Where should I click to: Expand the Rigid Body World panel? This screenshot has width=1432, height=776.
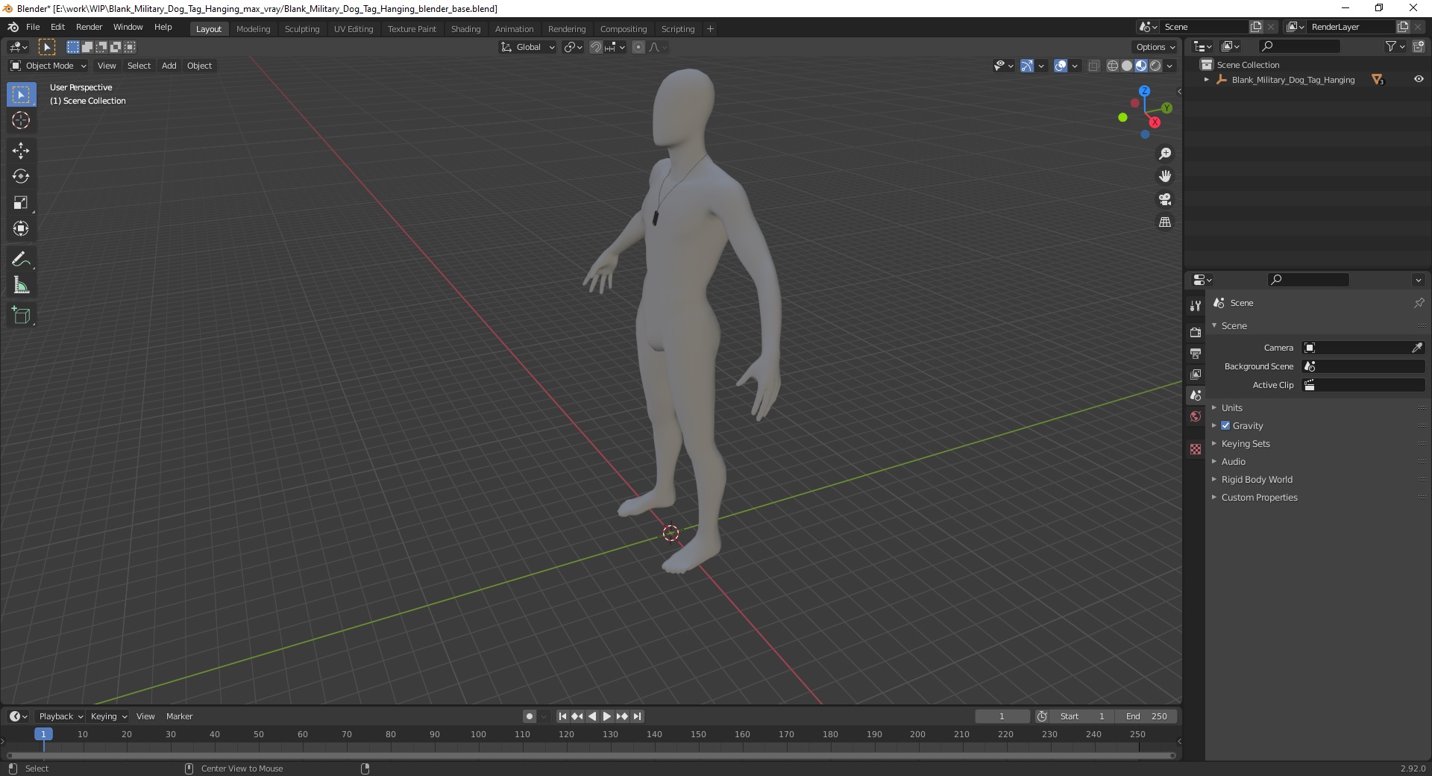click(1257, 479)
